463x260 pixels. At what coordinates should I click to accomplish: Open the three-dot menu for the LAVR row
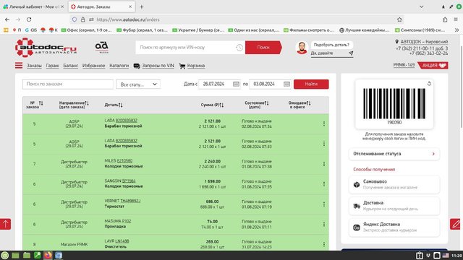324,244
